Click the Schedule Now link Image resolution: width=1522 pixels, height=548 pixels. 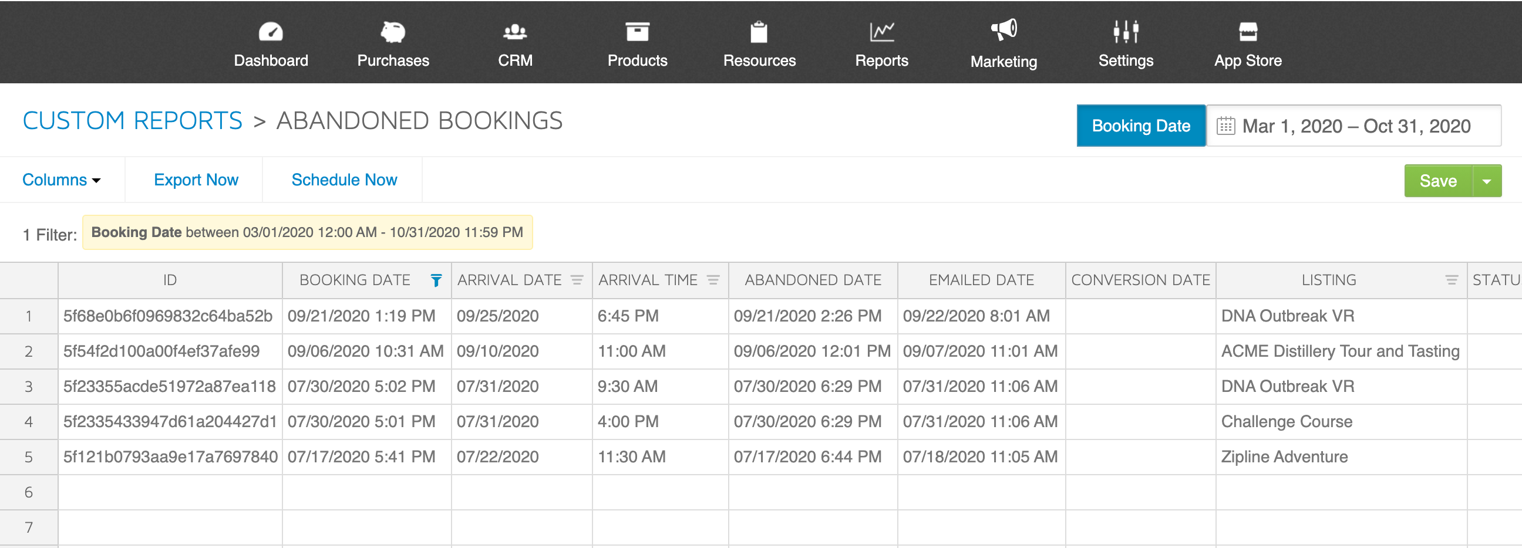pos(344,180)
